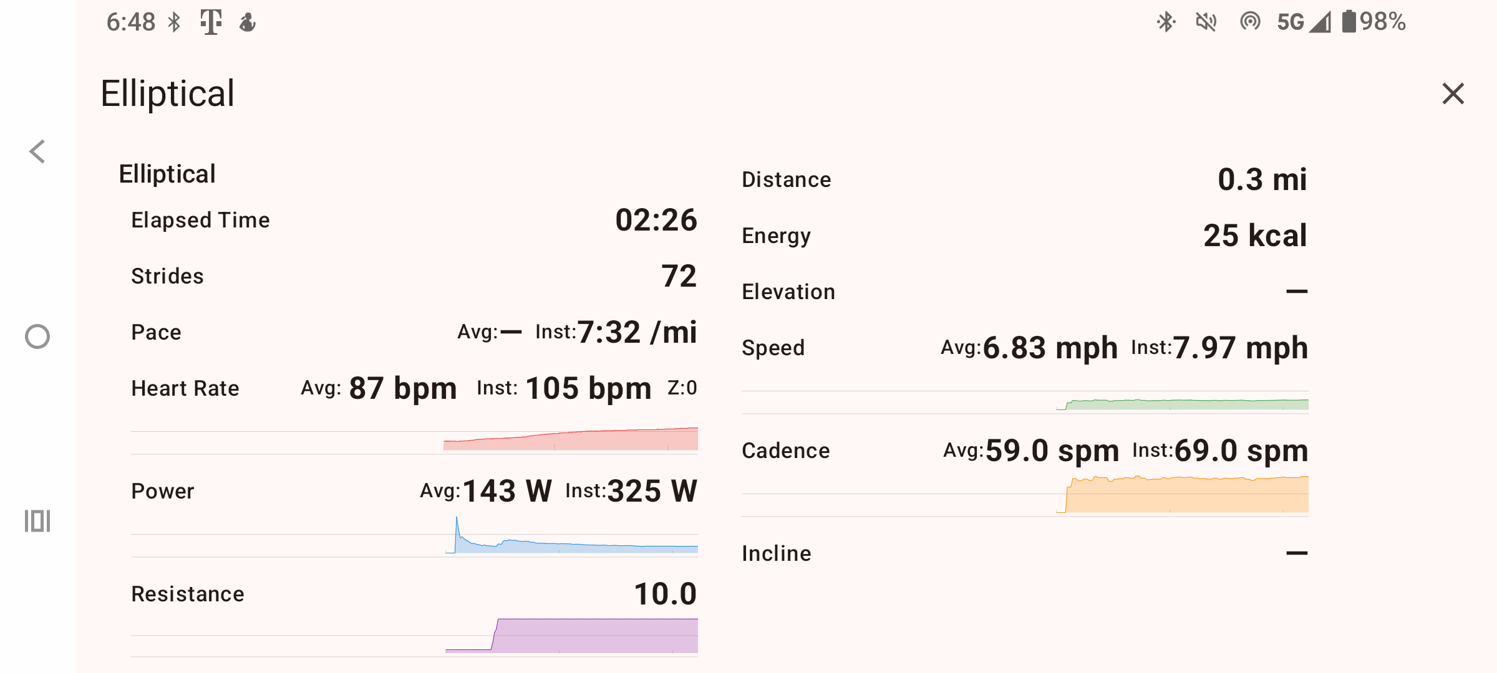Tap the Distance 0.3 mi value
This screenshot has height=673, width=1497.
click(x=1261, y=179)
